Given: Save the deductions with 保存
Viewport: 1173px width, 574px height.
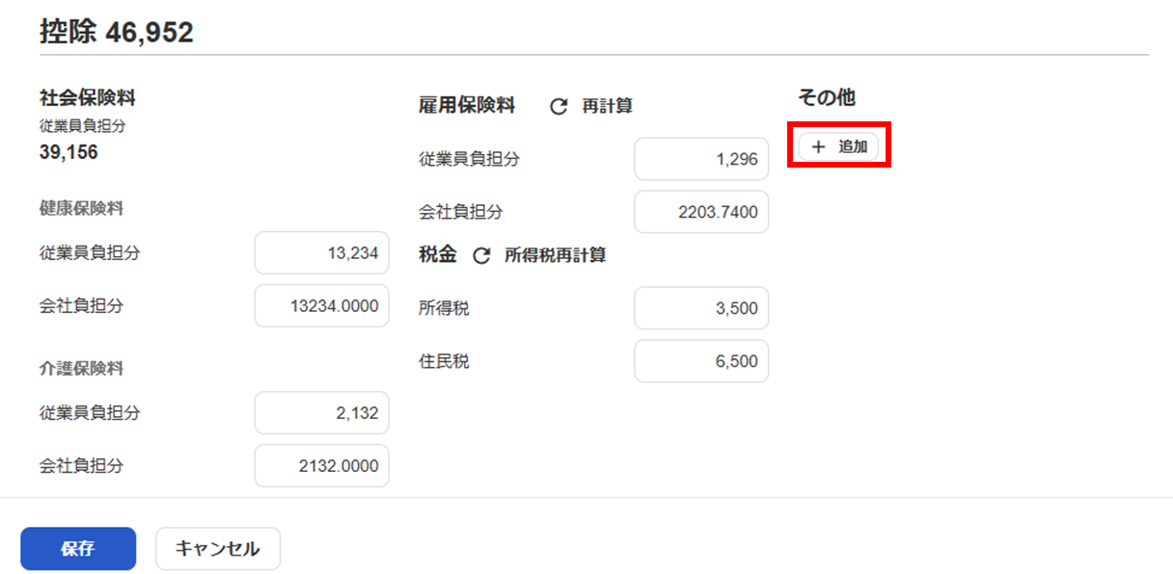Looking at the screenshot, I should [77, 549].
